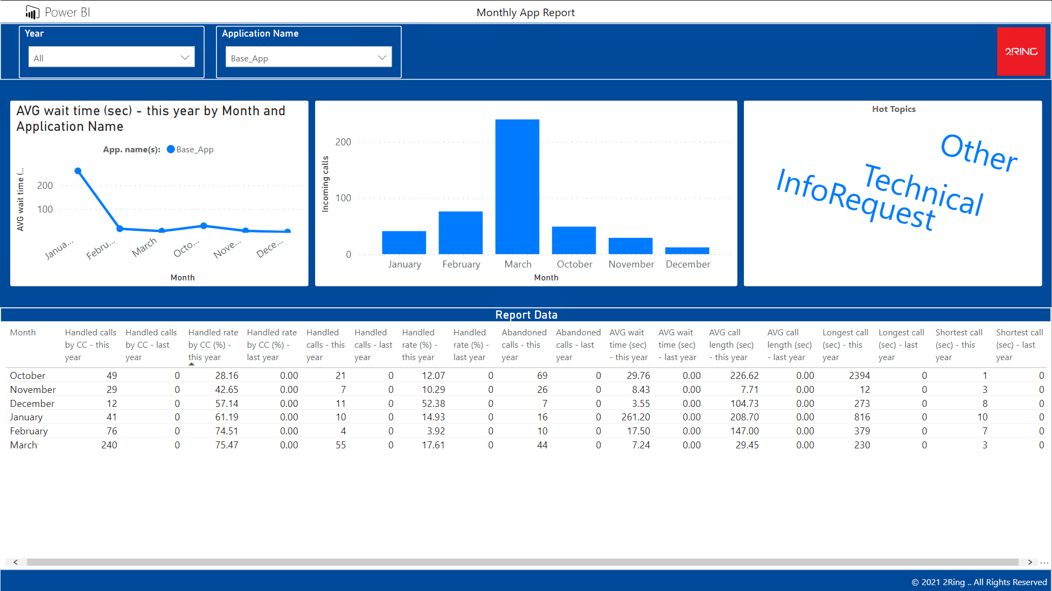Open the Year dropdown
This screenshot has height=591, width=1052.
point(111,58)
